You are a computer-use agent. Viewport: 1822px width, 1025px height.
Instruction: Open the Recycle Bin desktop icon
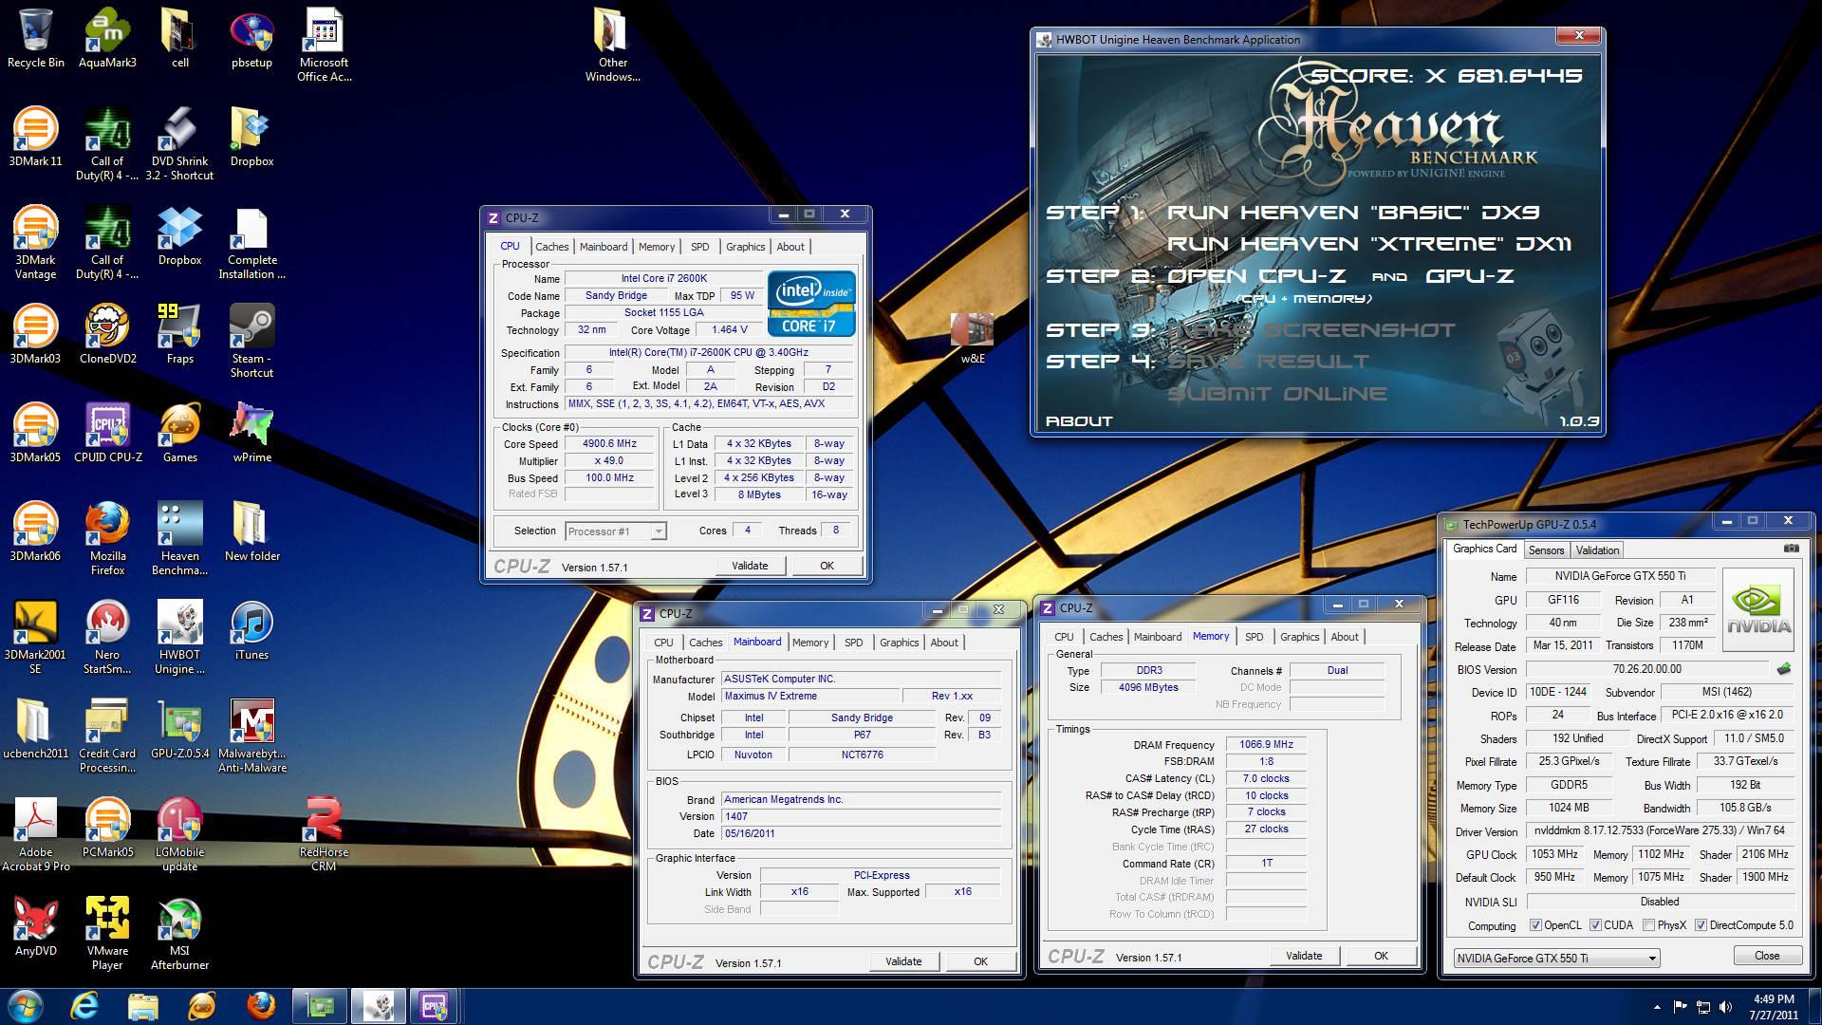(36, 39)
